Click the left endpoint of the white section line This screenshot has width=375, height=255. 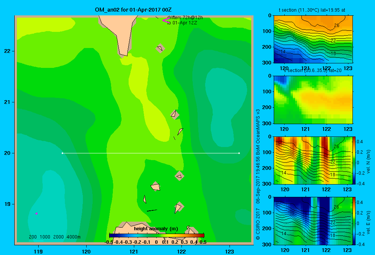coord(62,153)
